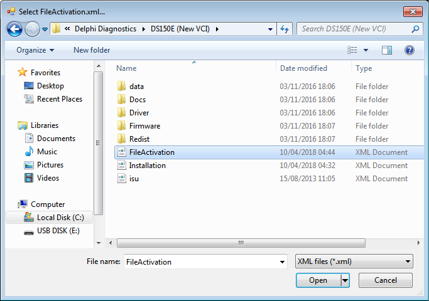Open the Organize menu
This screenshot has height=301, width=429.
click(35, 50)
